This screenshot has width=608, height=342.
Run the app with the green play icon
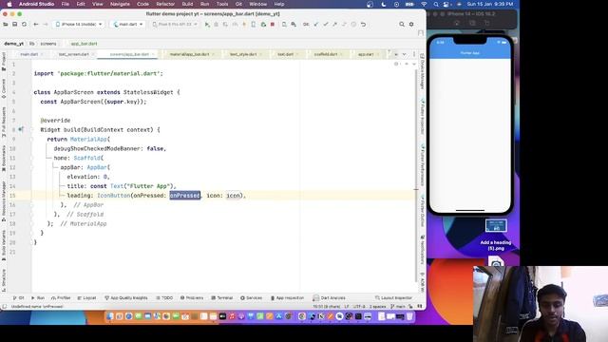207,24
